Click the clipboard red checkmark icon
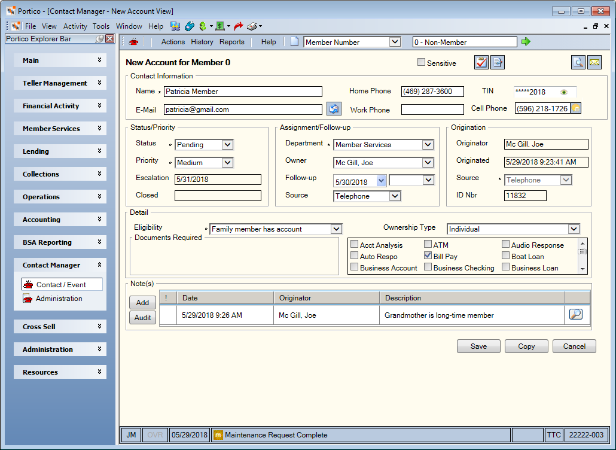 481,62
